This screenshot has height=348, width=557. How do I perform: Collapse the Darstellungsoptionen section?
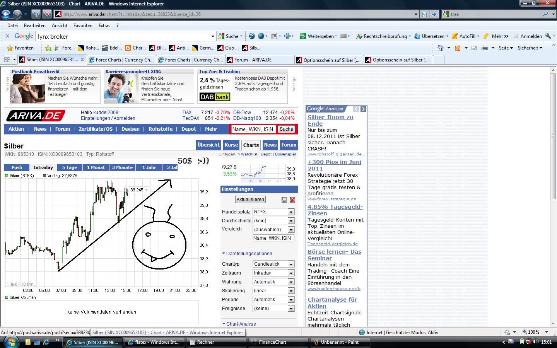click(247, 254)
